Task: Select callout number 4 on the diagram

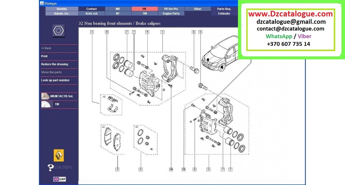Action: 92,32
